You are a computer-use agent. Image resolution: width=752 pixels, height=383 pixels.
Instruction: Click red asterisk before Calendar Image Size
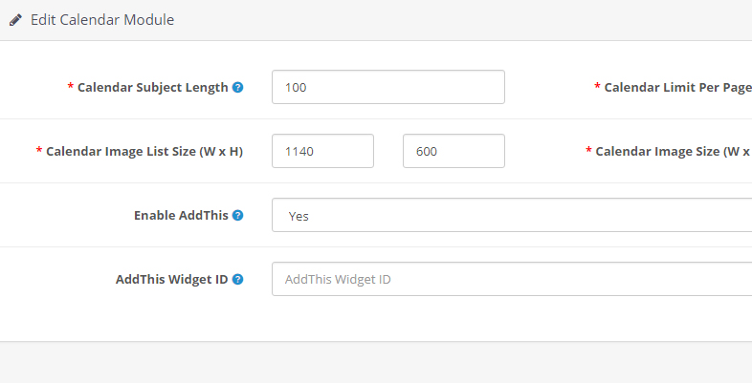tap(588, 152)
